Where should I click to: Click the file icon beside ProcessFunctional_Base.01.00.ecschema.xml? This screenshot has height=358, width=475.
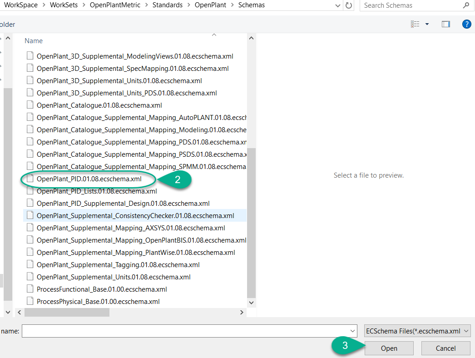[x=30, y=288]
